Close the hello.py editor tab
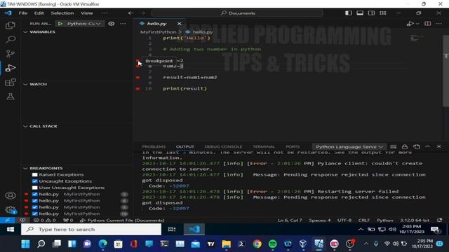449x252 pixels. coord(180,24)
